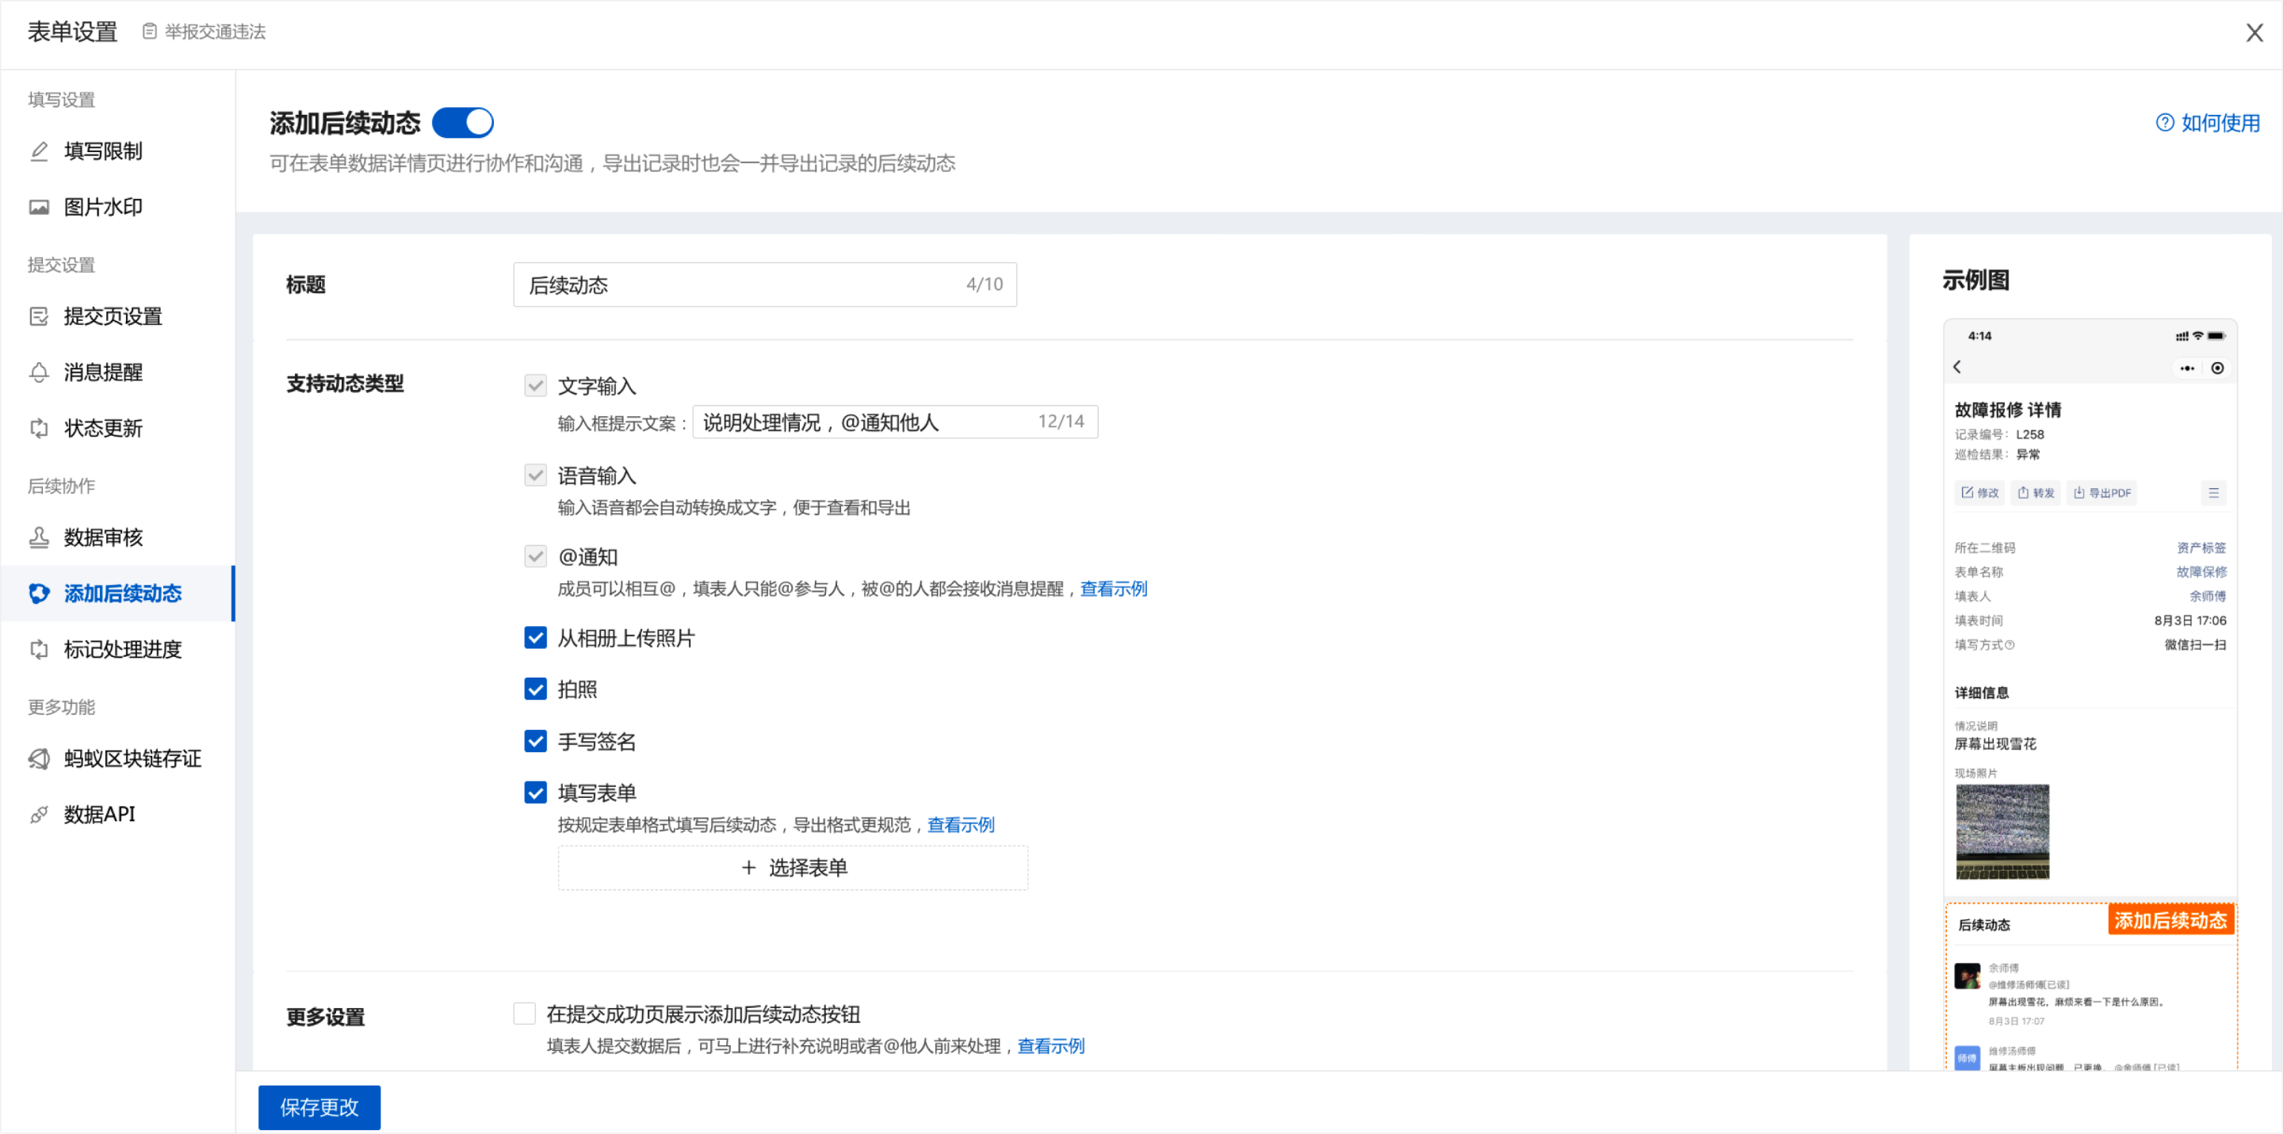Screen dimensions: 2283x1134
Task: Click the 余师傅 avatar in 后续动态
Action: pyautogui.click(x=1968, y=976)
